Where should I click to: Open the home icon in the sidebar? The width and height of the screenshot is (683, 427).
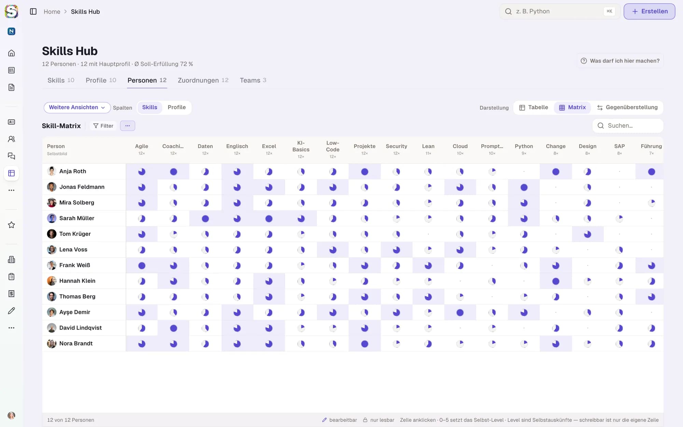[x=11, y=53]
